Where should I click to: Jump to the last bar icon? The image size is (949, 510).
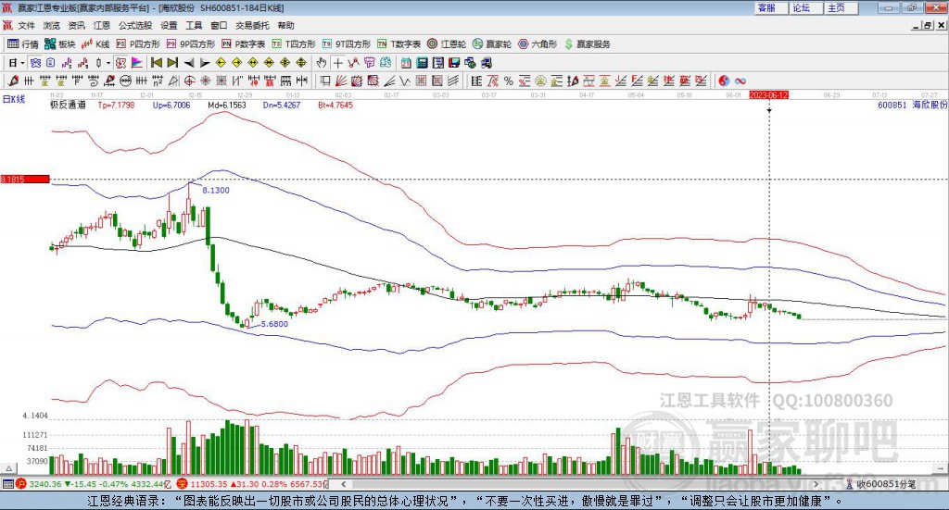172,63
